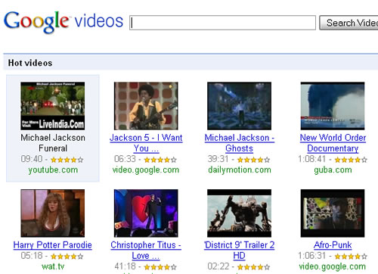Follow the Christopher Titus - Love link

[146, 251]
